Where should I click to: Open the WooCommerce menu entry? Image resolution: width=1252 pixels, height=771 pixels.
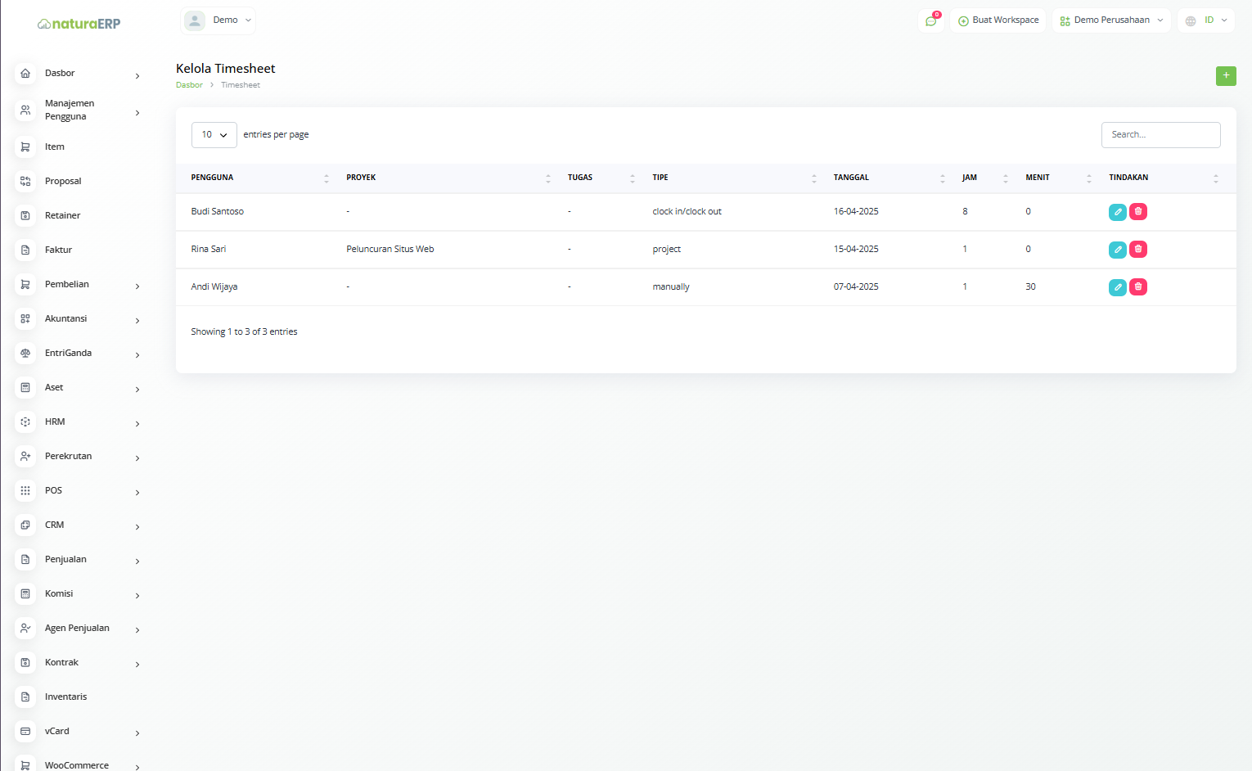(79, 765)
